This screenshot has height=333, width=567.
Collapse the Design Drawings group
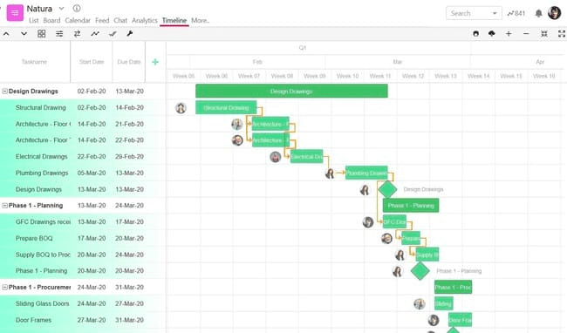[4, 92]
